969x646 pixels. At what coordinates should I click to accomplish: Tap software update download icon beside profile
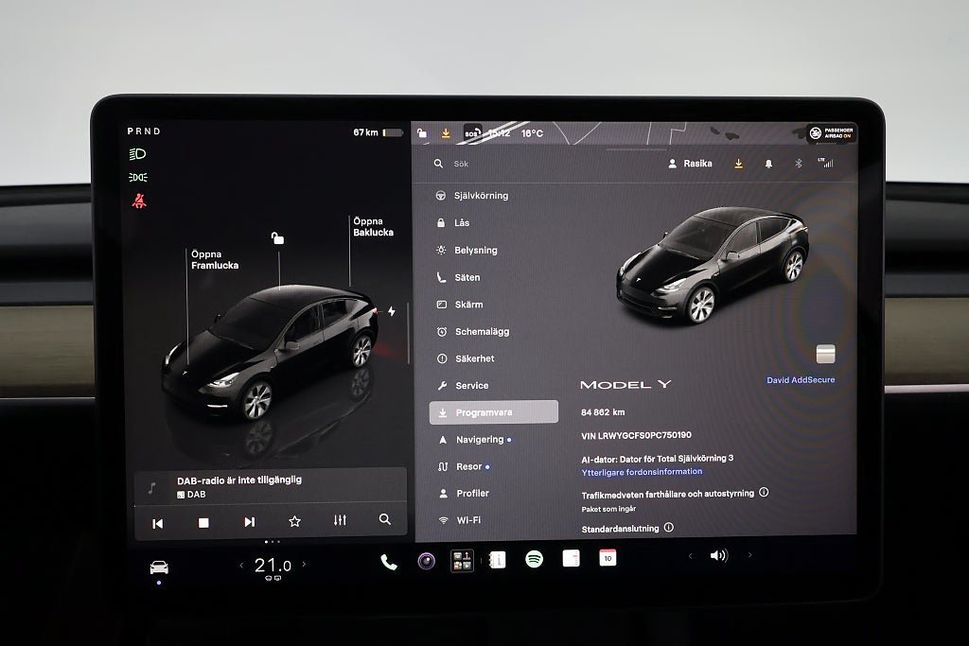738,164
